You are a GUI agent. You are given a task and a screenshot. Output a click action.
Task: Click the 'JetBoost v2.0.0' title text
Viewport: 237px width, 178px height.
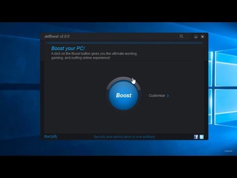57,36
